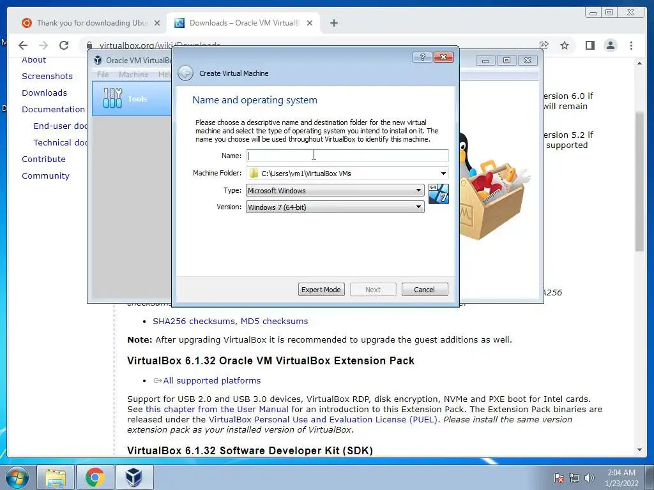Image resolution: width=654 pixels, height=490 pixels.
Task: Open the Type dropdown showing Microsoft Windows
Action: pyautogui.click(x=335, y=190)
